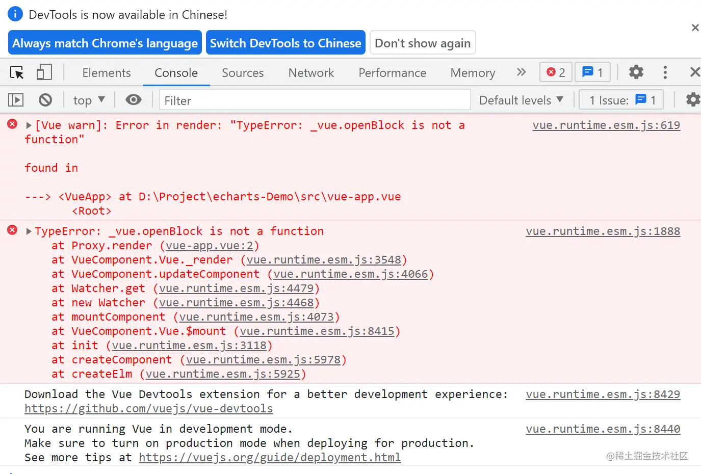701x474 pixels.
Task: Click the 1 Issue button
Action: click(621, 100)
